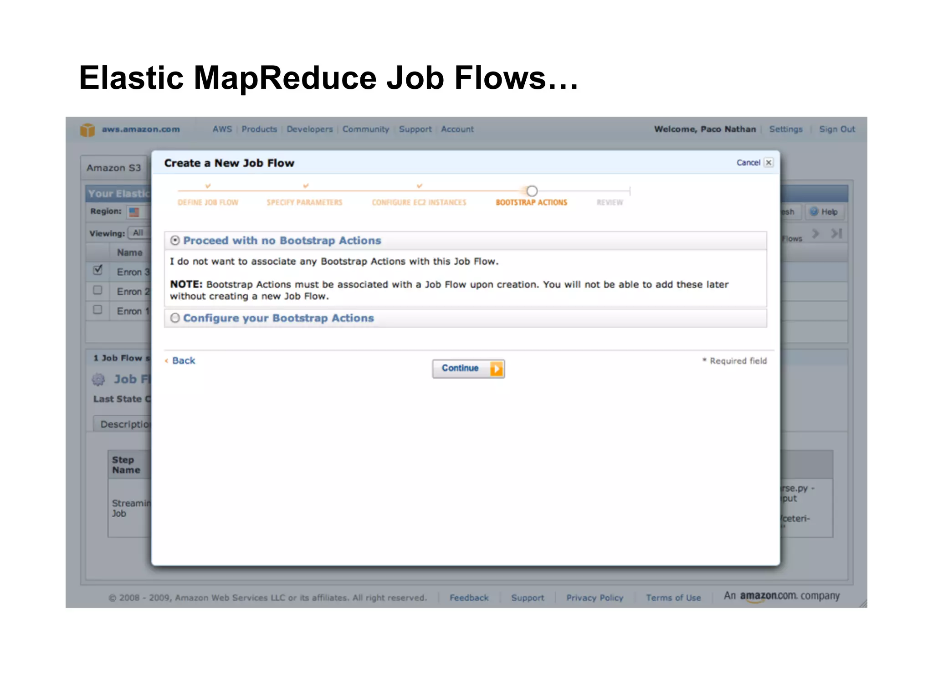Open the Support menu in top bar

[415, 129]
